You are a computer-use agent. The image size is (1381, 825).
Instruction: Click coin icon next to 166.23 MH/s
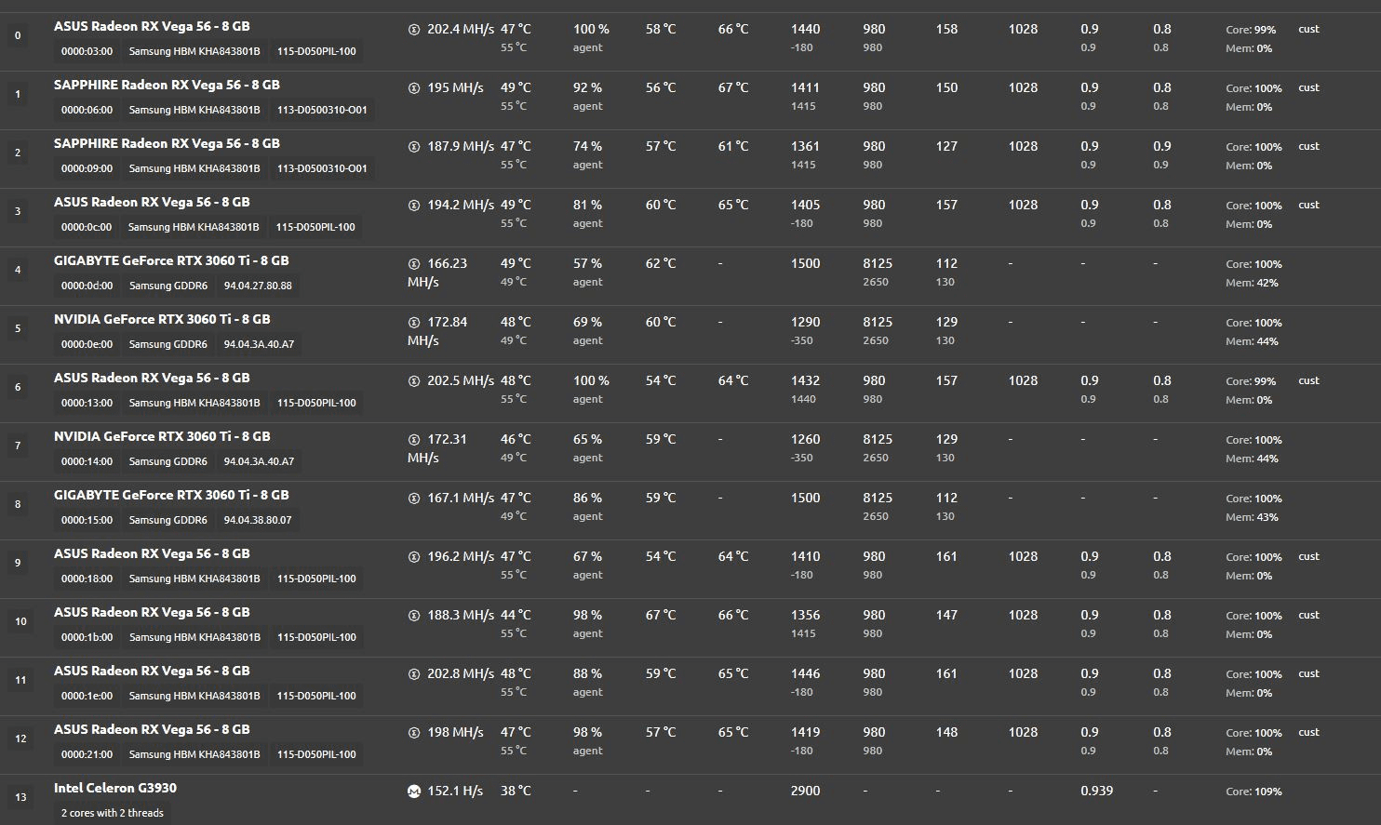tap(414, 264)
